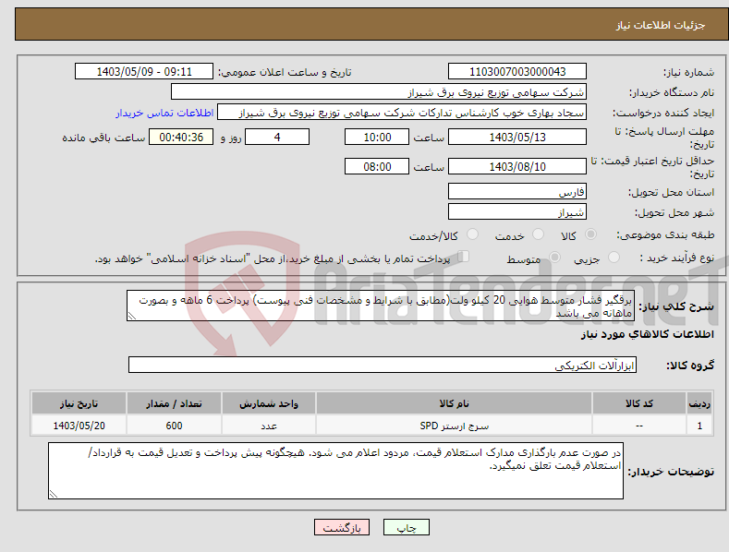Select the جزیی purchase type radio

614,257
